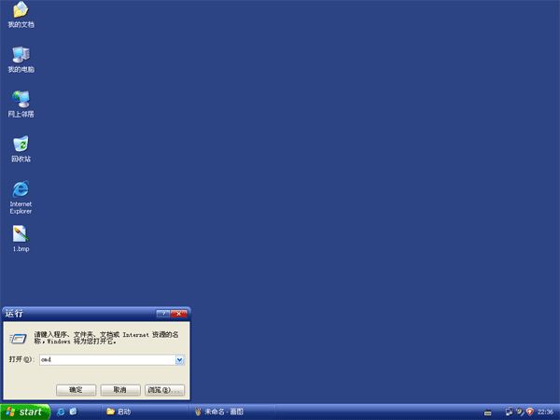Click the 22:36 clock in system tray

545,413
